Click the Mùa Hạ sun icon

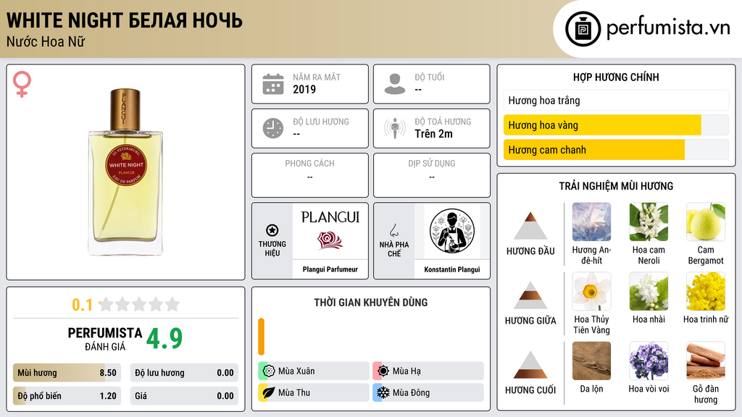coord(383,371)
